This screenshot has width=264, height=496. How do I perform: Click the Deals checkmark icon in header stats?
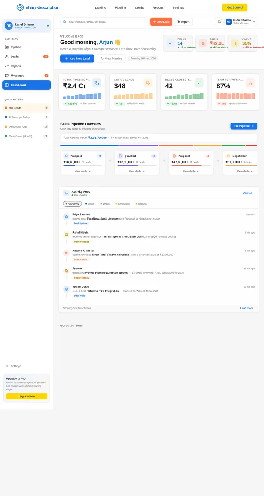(x=171, y=43)
